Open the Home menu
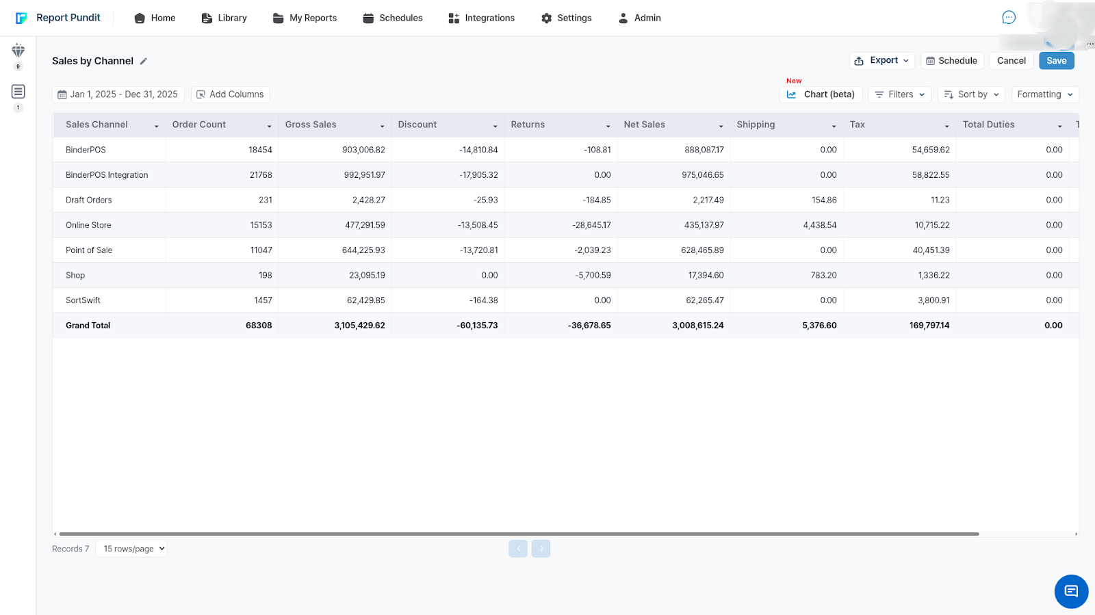Screen dimensions: 1095x615 pyautogui.click(x=155, y=18)
